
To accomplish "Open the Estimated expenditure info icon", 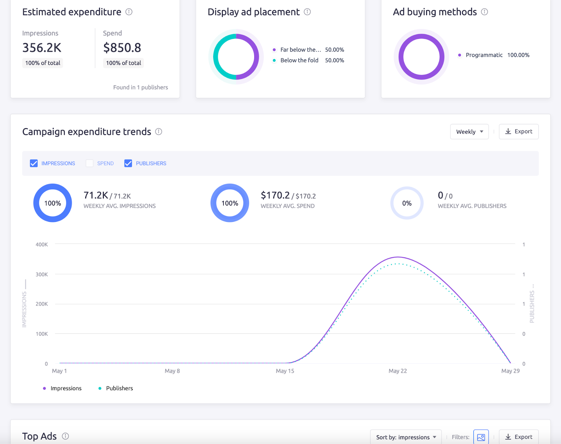I will point(129,12).
